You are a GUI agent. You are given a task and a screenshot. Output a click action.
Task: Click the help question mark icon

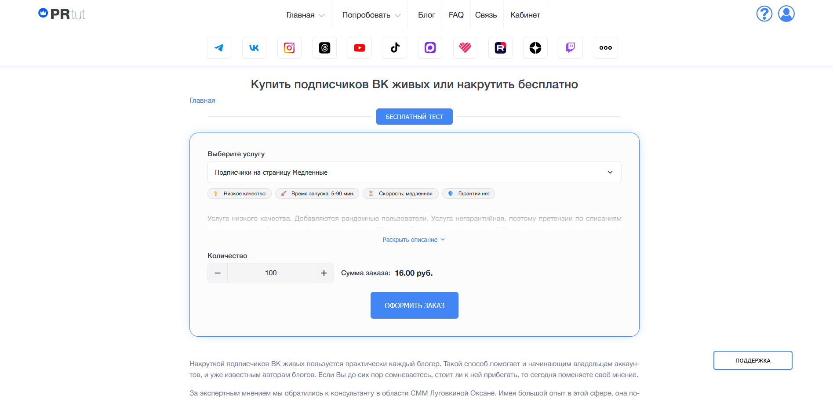click(x=764, y=14)
